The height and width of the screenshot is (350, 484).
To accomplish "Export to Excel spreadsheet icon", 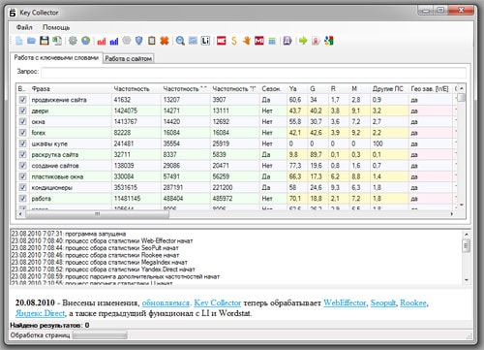I will pyautogui.click(x=57, y=41).
